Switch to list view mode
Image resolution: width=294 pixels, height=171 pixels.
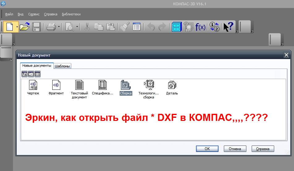point(37,74)
